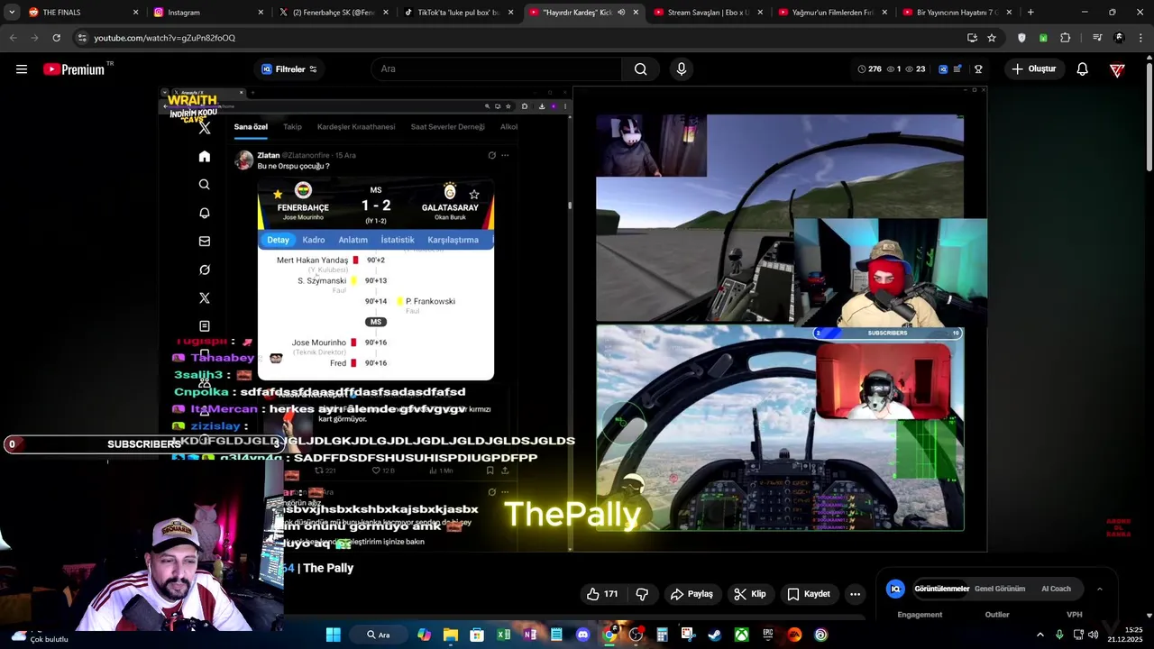Start voice search with microphone icon
This screenshot has height=649, width=1154.
coord(682,69)
